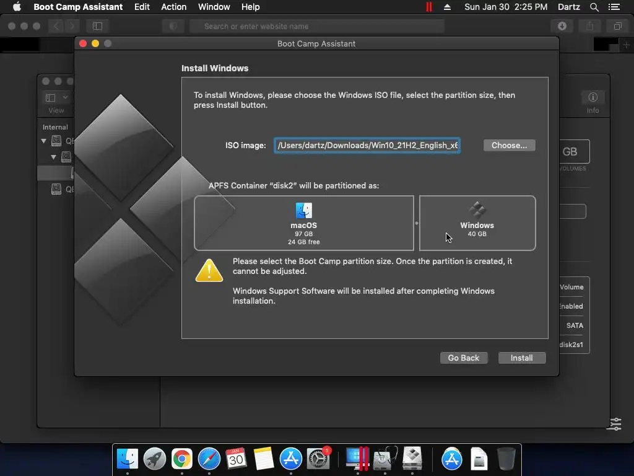The image size is (634, 476).
Task: Open the Edit menu
Action: pos(142,7)
